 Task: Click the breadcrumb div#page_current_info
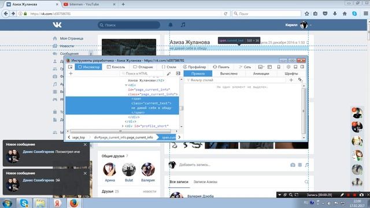click(x=123, y=138)
